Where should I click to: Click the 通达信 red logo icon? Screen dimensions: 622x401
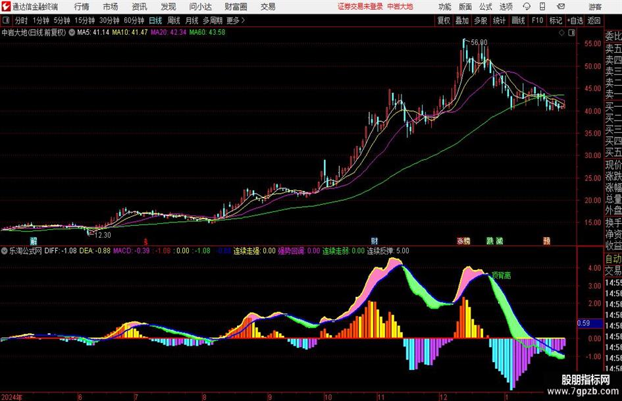tap(5, 7)
